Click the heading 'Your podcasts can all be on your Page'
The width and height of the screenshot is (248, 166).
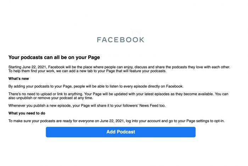(x=54, y=57)
